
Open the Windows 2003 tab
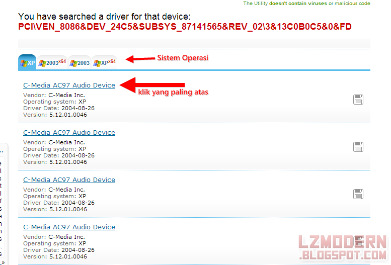tap(80, 62)
